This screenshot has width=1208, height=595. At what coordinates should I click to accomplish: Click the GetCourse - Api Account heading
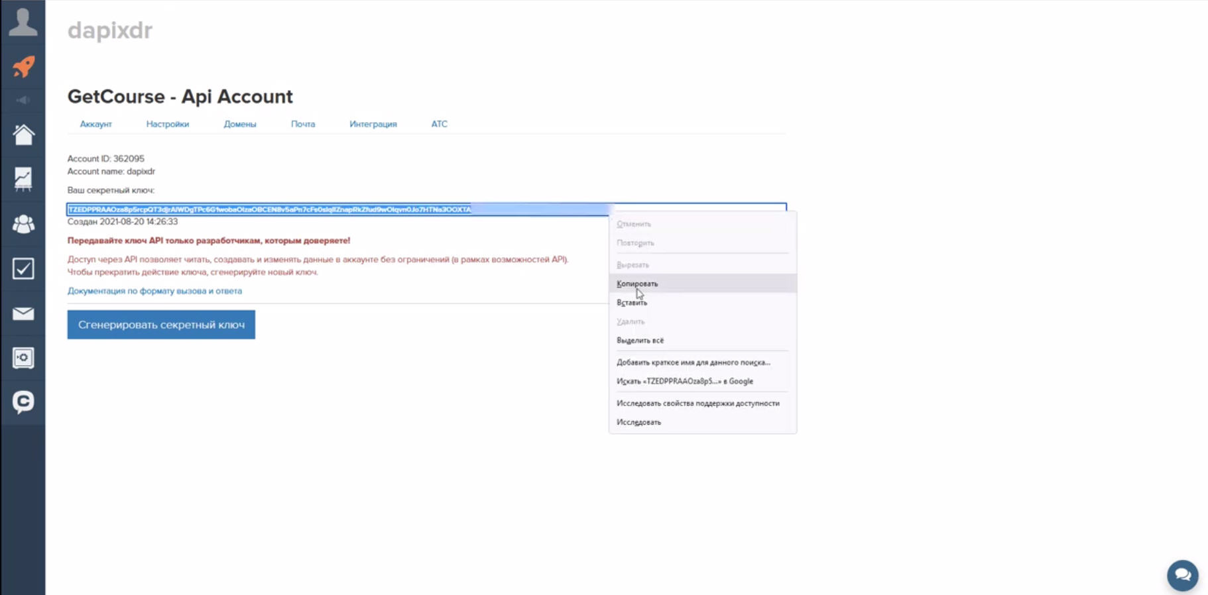click(180, 97)
